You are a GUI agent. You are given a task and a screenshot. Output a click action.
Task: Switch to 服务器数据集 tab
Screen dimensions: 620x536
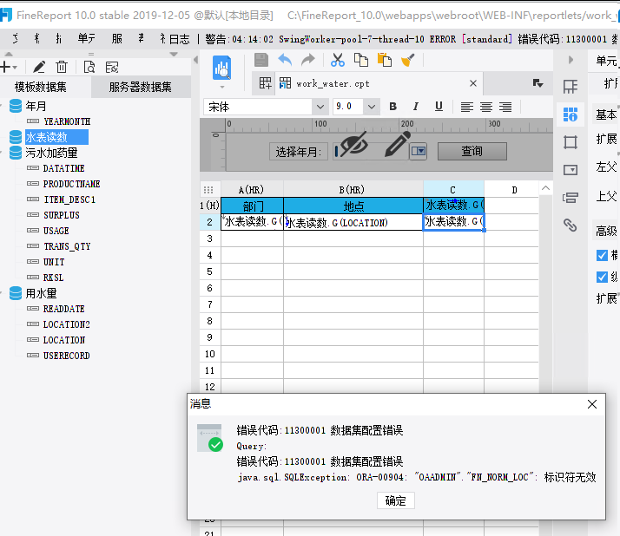pos(141,87)
